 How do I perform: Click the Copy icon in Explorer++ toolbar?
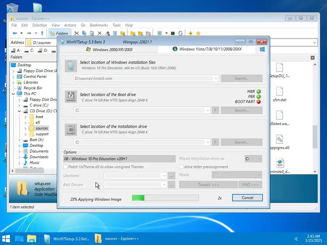84,33
